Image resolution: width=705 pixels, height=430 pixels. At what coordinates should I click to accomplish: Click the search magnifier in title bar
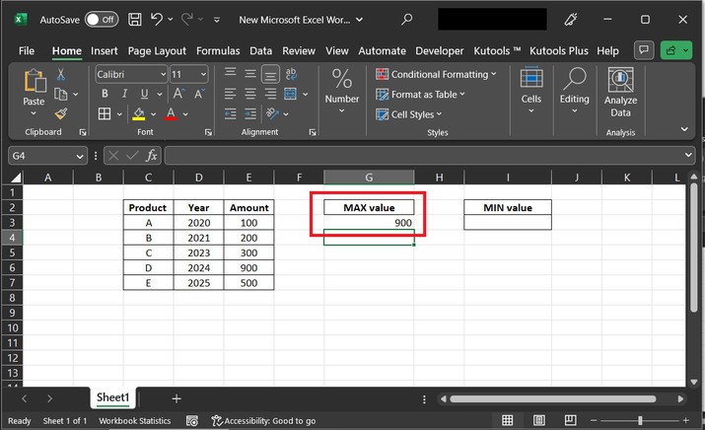pyautogui.click(x=407, y=19)
